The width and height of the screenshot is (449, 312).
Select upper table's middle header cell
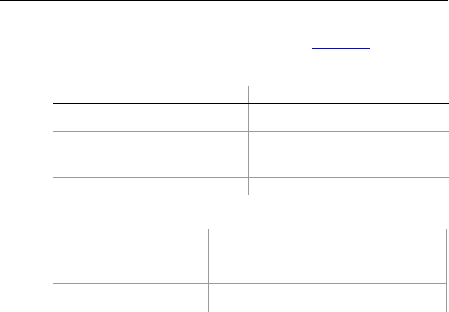click(204, 95)
